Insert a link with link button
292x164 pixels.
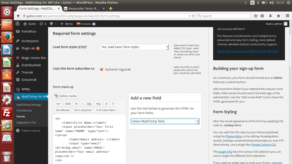click(89, 104)
